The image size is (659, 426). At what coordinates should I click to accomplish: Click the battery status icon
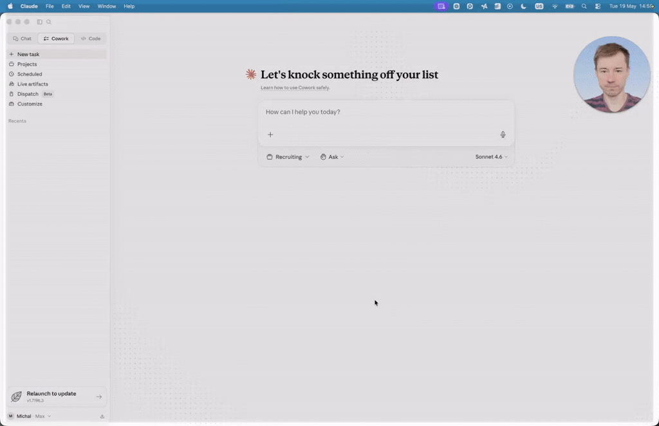pos(570,6)
